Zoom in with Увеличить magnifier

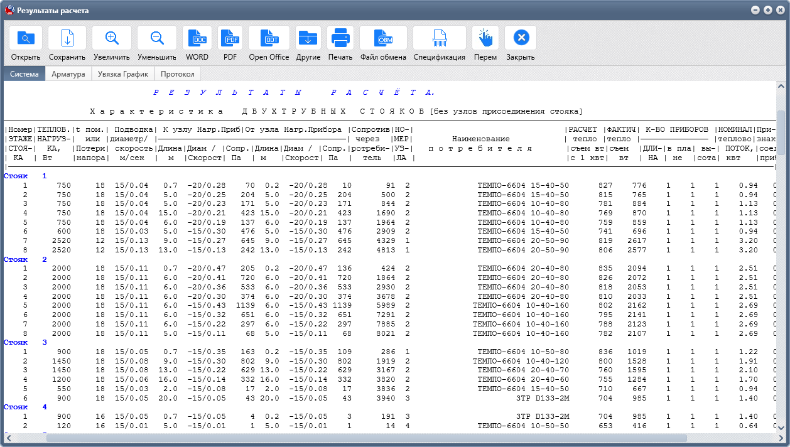112,38
